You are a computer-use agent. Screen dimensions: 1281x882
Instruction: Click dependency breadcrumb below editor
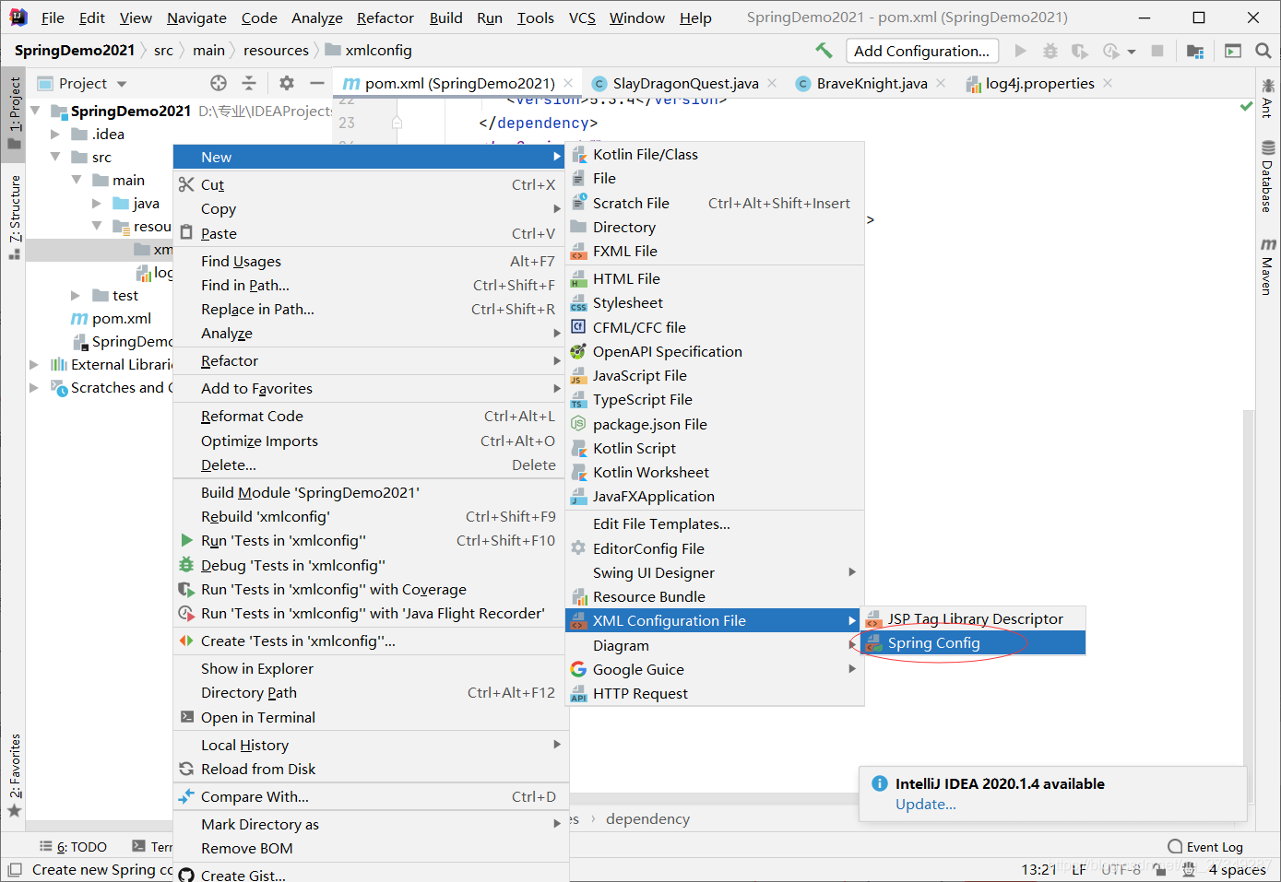(647, 819)
